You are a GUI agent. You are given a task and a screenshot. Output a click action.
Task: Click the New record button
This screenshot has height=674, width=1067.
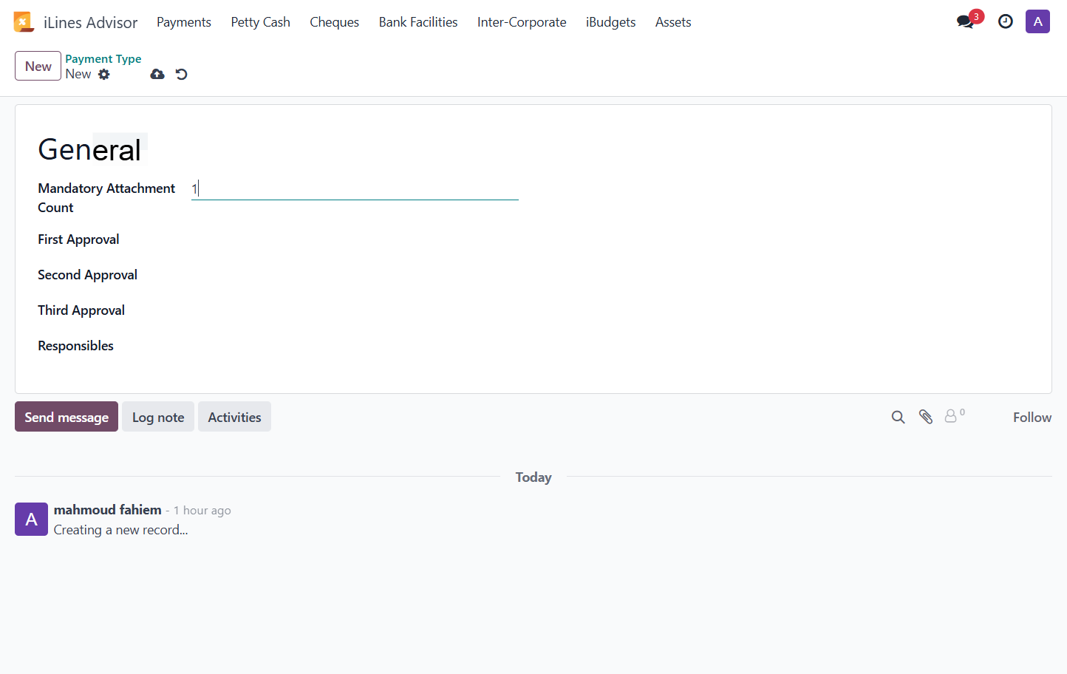click(x=38, y=67)
